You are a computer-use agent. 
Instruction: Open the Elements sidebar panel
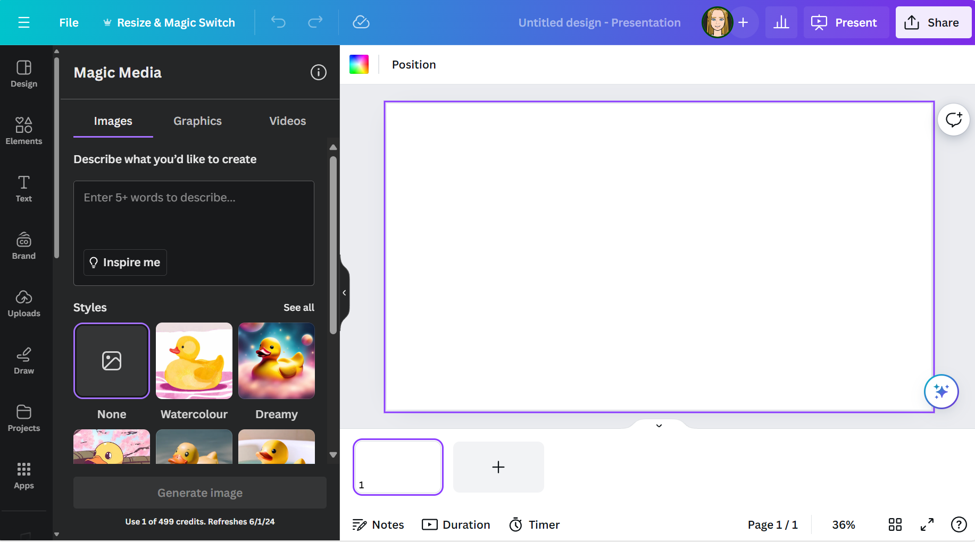(24, 131)
